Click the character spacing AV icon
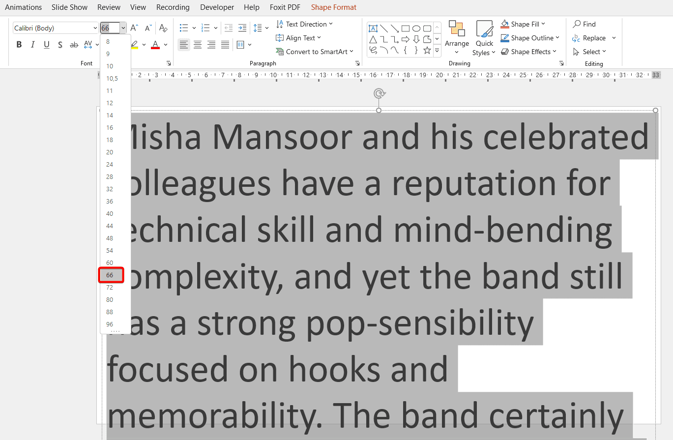Viewport: 673px width, 440px height. [88, 45]
